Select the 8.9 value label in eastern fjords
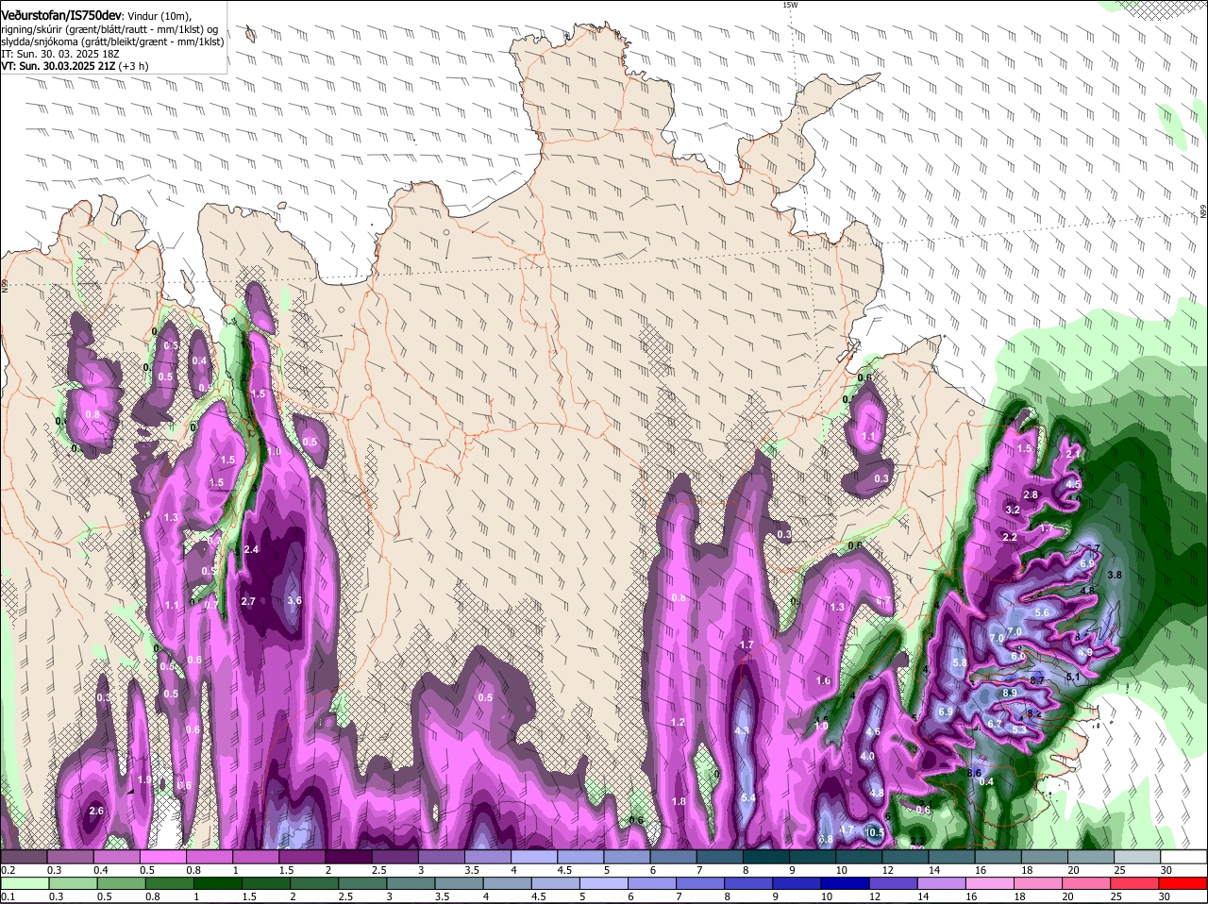The height and width of the screenshot is (904, 1208). [x=1009, y=693]
